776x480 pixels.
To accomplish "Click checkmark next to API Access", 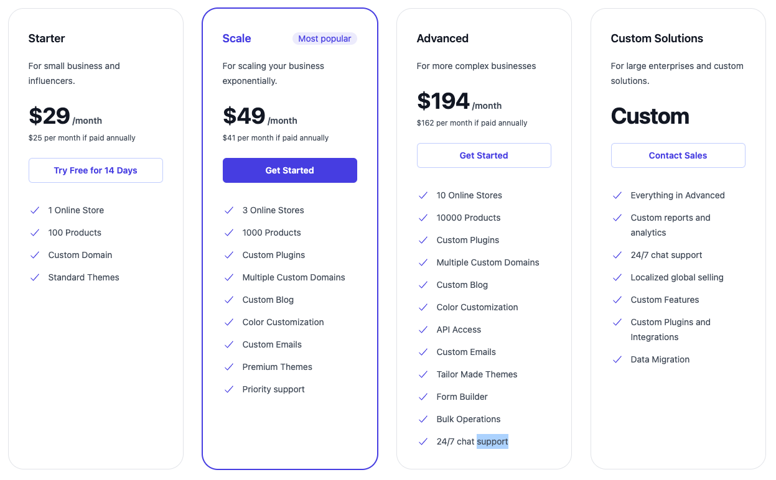I will tap(423, 330).
